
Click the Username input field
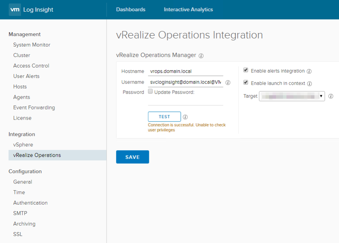coord(185,82)
